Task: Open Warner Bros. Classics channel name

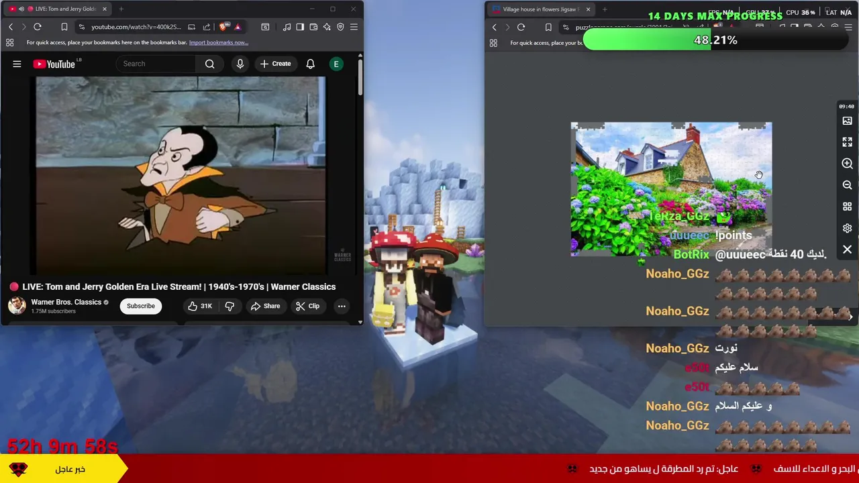Action: coord(66,302)
